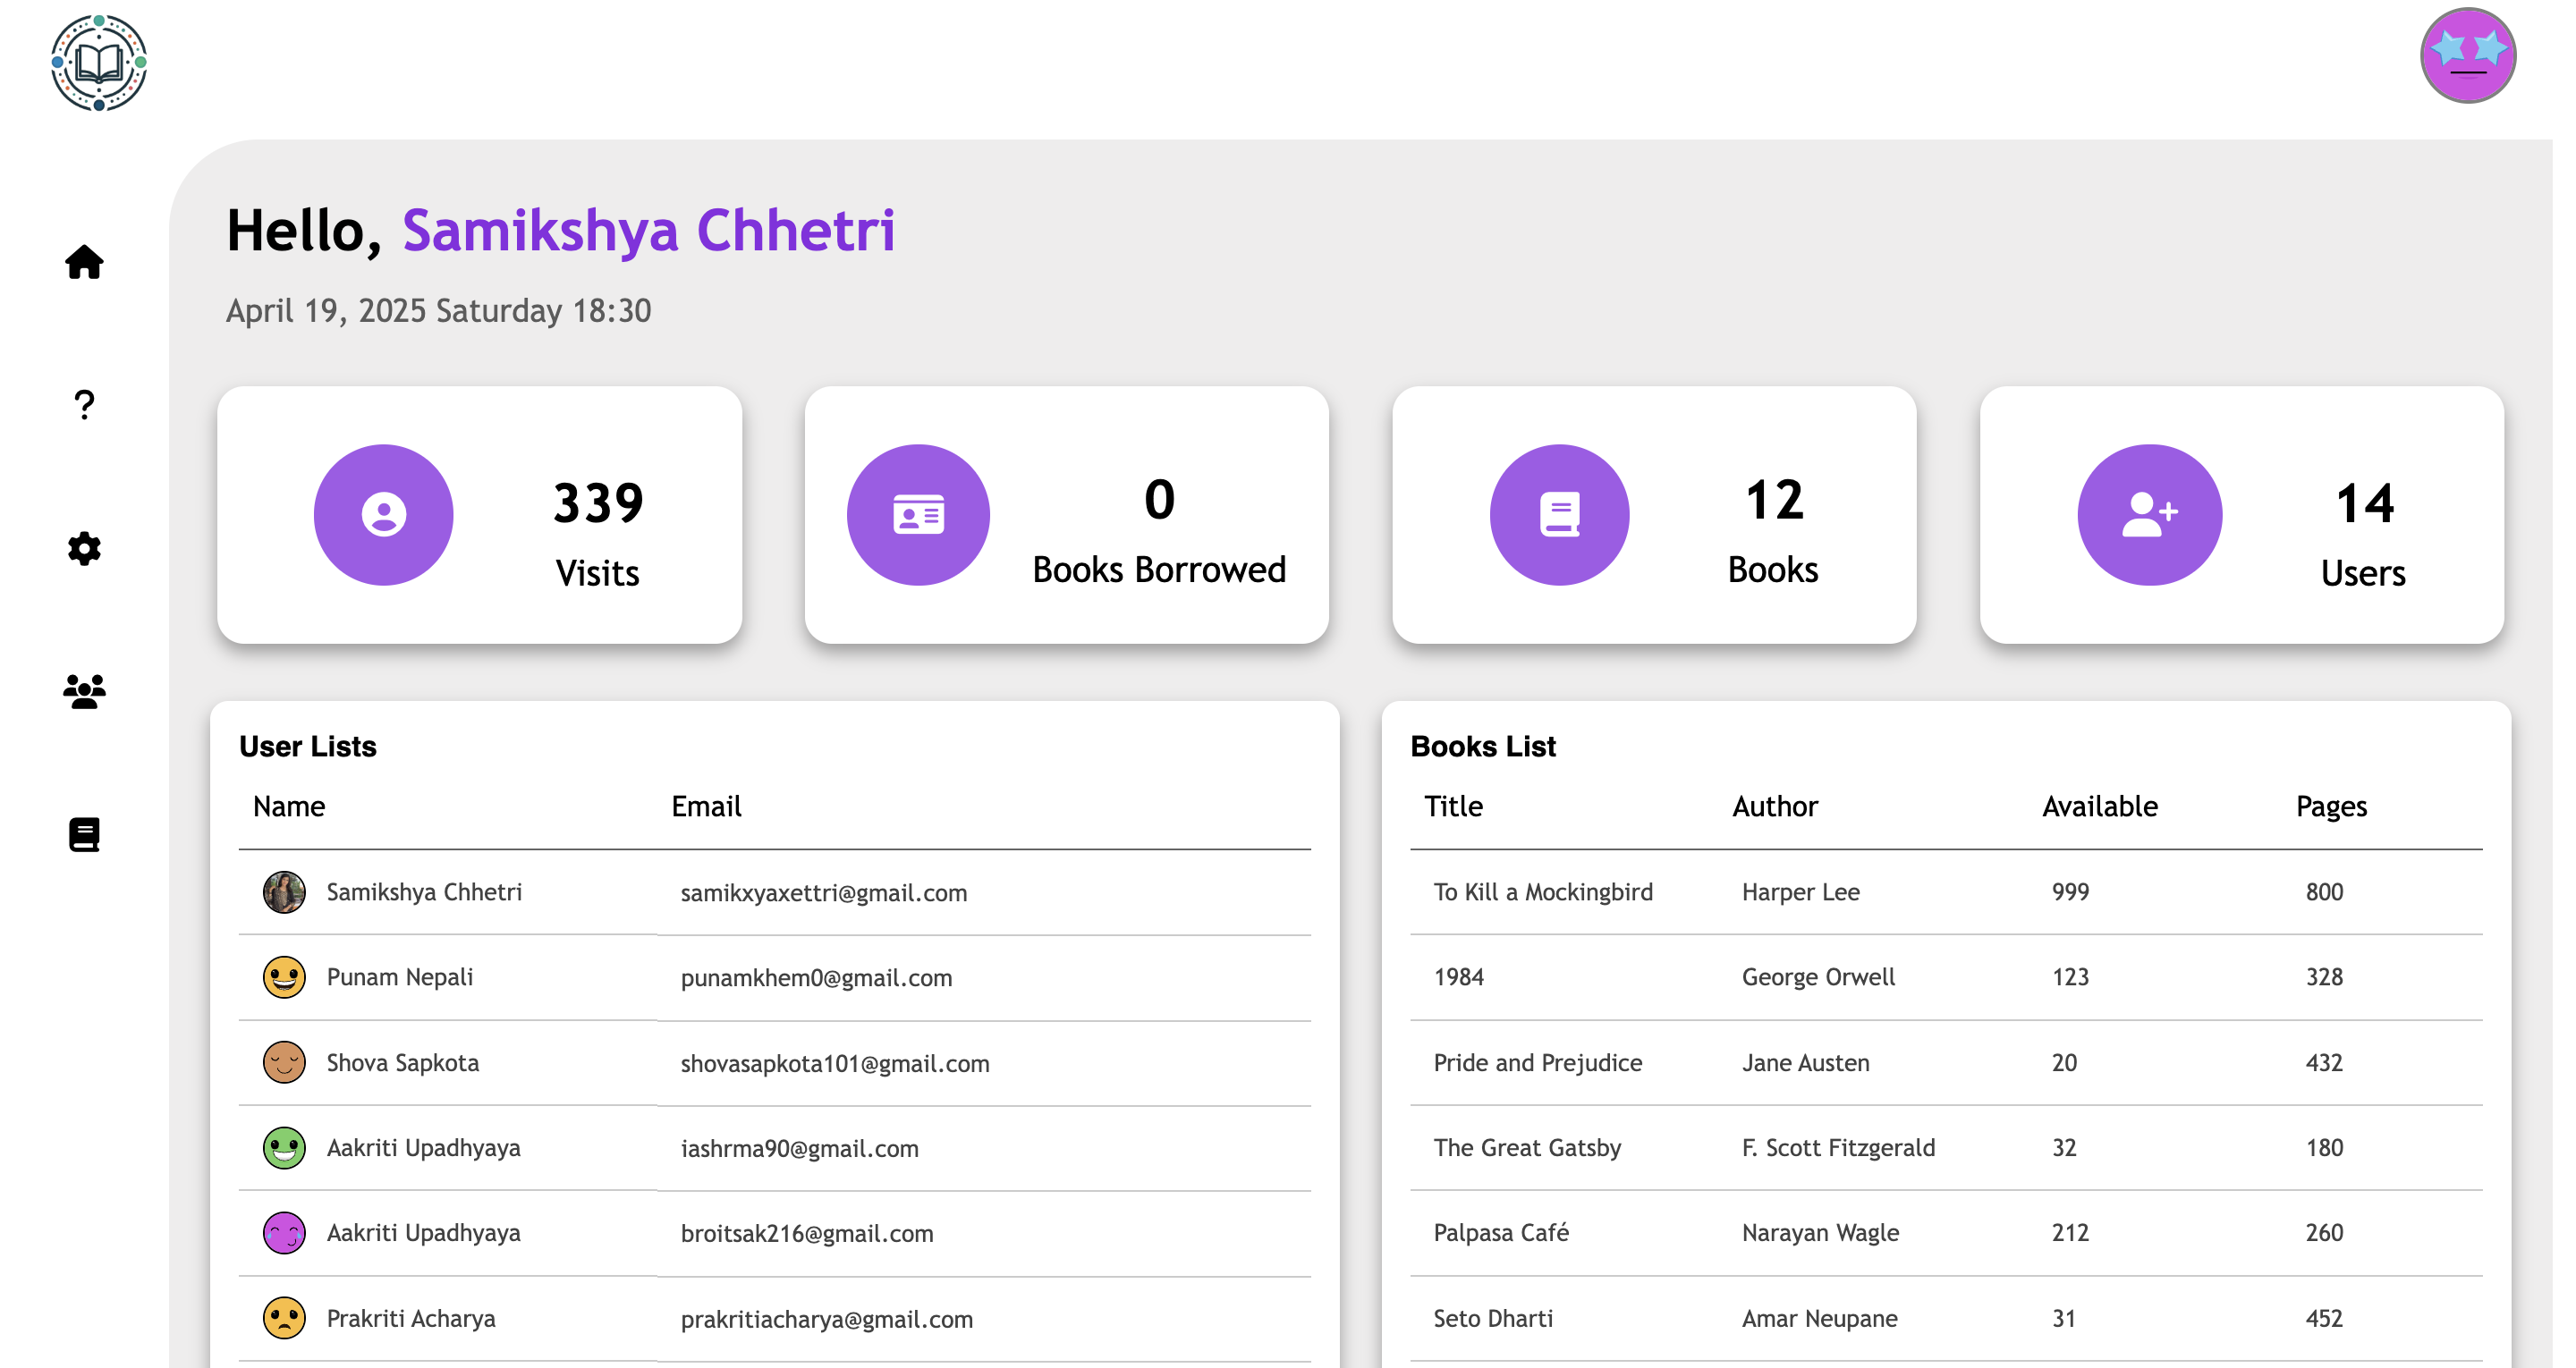Click the Email column header
2576x1368 pixels.
tap(705, 806)
